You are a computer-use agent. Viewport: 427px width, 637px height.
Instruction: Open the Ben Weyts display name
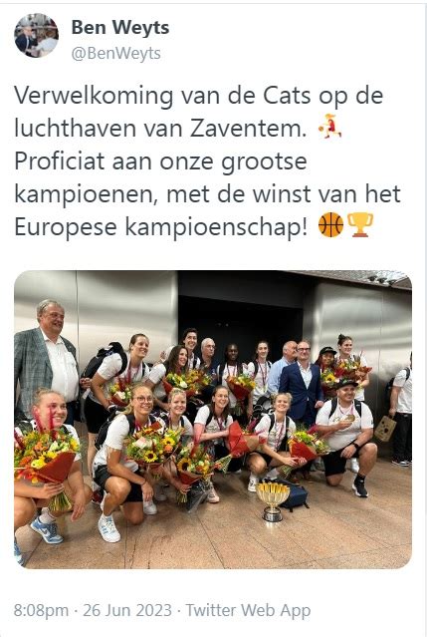(120, 28)
